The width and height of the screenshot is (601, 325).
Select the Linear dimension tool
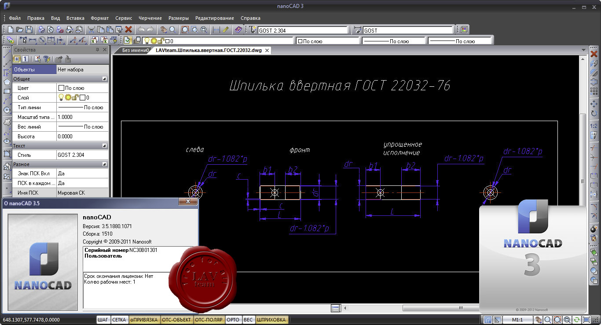pyautogui.click(x=32, y=40)
